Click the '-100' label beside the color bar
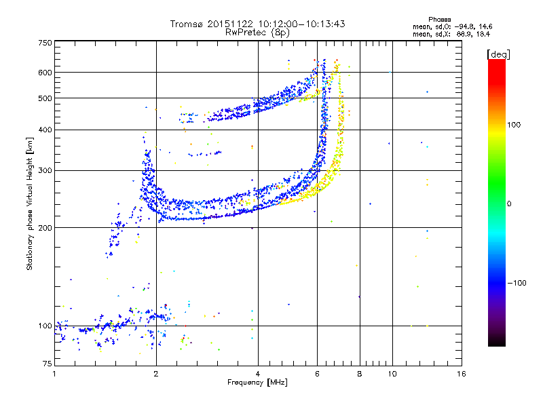This screenshot has height=407, width=543. point(517,283)
